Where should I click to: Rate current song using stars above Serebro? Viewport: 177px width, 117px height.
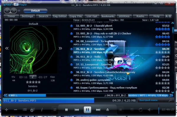[33, 82]
